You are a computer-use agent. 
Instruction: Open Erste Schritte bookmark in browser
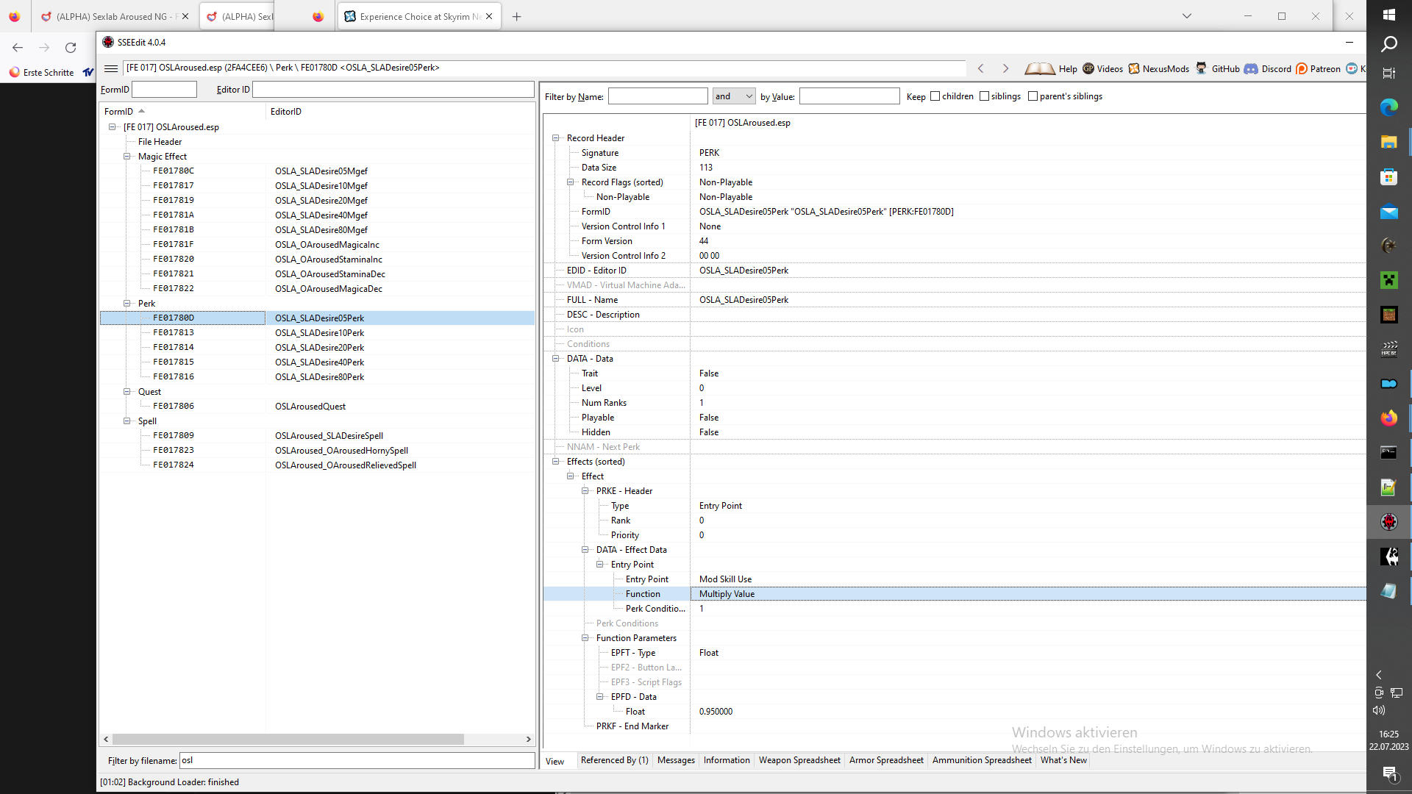42,72
